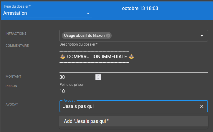
Task: Increase Montant with the up stepper arrow
Action: (x=98, y=76)
